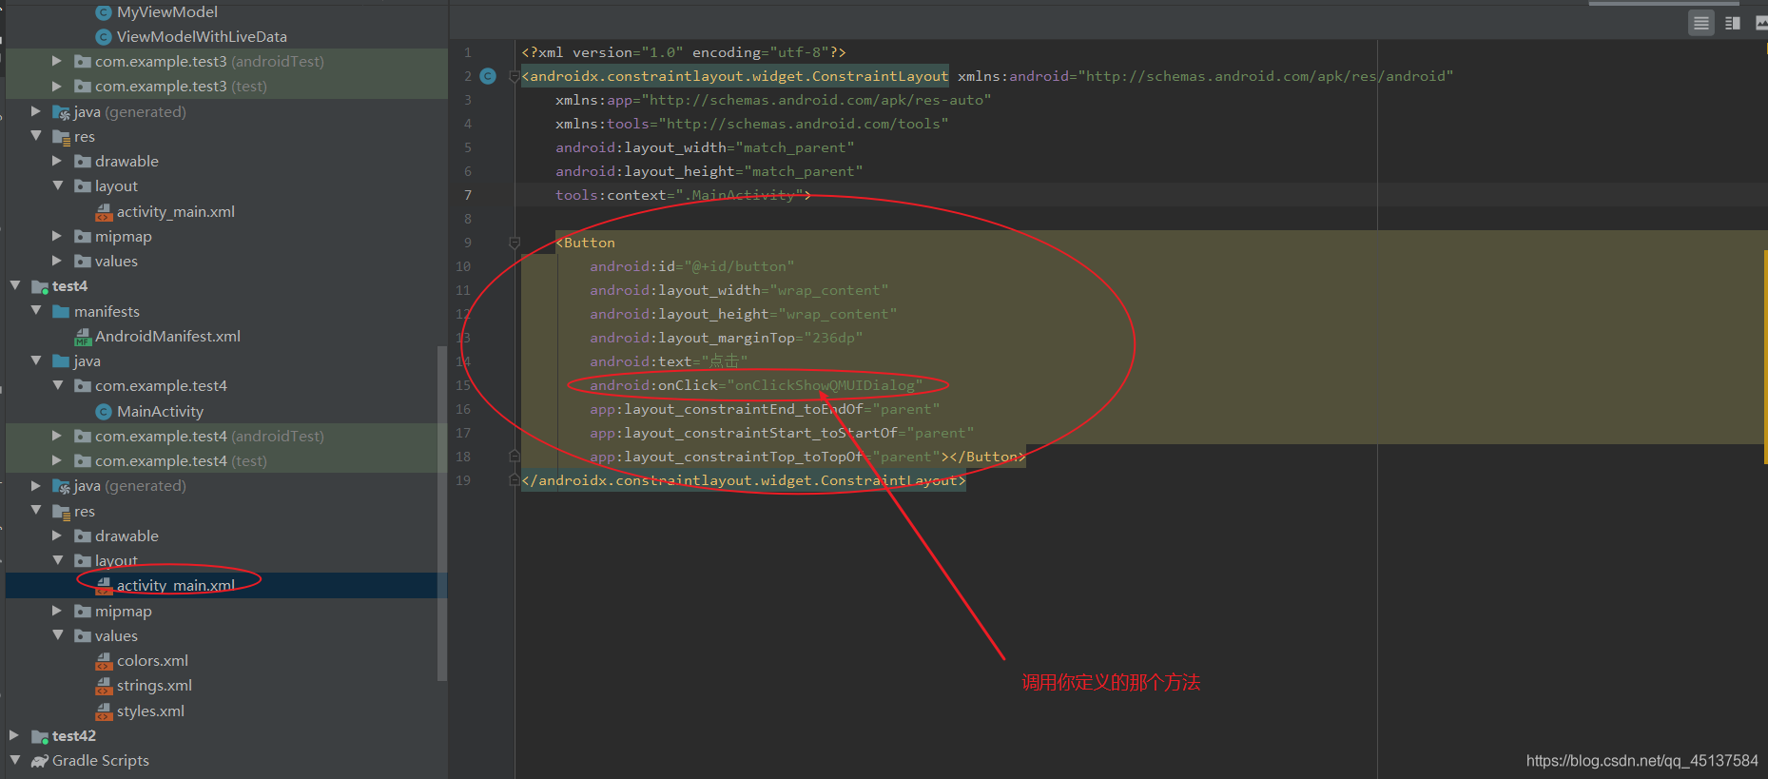This screenshot has height=779, width=1768.
Task: Select the highlighted activity_main.xml under test4
Action: pos(175,585)
